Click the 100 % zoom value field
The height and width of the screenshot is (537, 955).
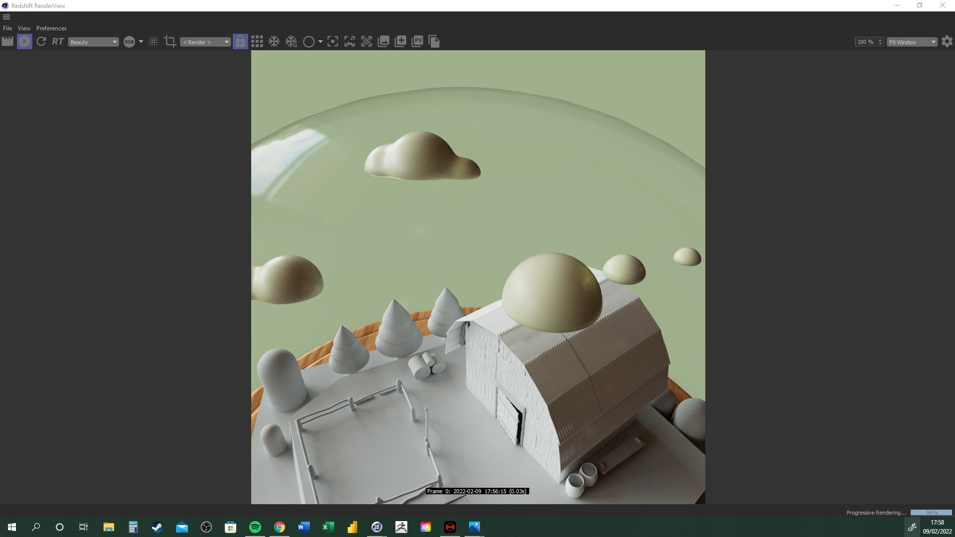click(865, 42)
